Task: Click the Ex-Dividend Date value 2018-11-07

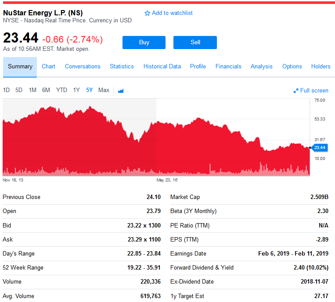Action: tap(314, 282)
